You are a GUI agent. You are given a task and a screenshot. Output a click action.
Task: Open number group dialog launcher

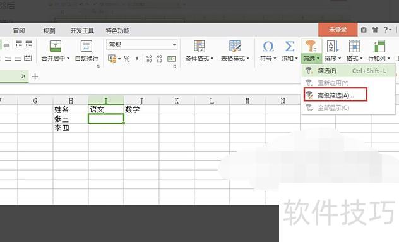click(175, 66)
